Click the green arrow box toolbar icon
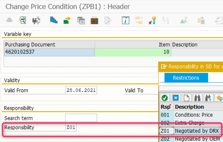 [67, 21]
